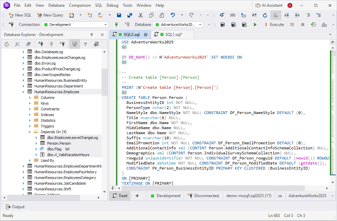Click Database Explorer filter funnel icon

[x=85, y=44]
